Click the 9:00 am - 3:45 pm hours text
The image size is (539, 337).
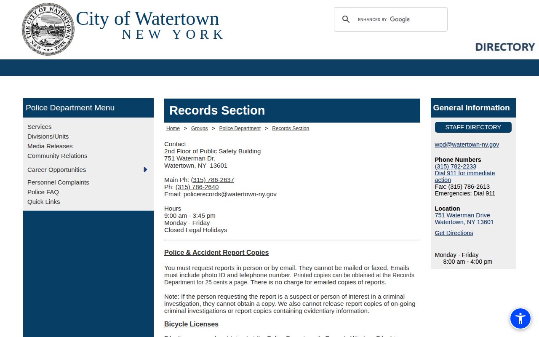pyautogui.click(x=190, y=216)
